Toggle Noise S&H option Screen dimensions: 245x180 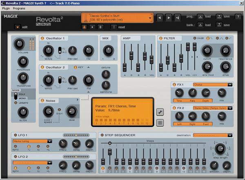[x=59, y=109]
